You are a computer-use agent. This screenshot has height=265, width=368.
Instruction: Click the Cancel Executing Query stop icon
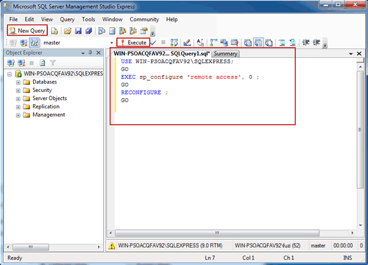(x=163, y=42)
